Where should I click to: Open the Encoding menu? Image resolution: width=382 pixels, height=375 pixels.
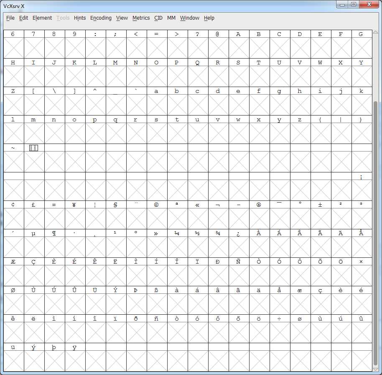tap(101, 18)
